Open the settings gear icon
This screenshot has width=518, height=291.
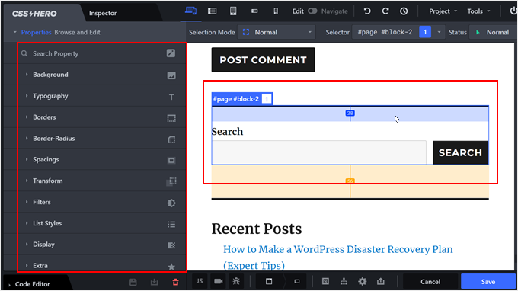tap(363, 281)
